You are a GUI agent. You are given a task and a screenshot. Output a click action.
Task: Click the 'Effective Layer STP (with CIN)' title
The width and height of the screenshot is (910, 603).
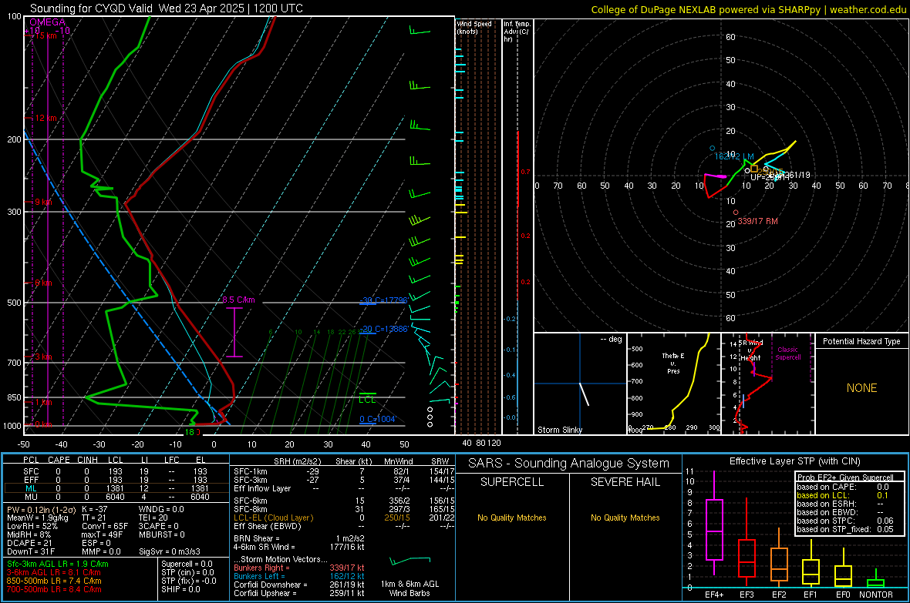(x=794, y=461)
